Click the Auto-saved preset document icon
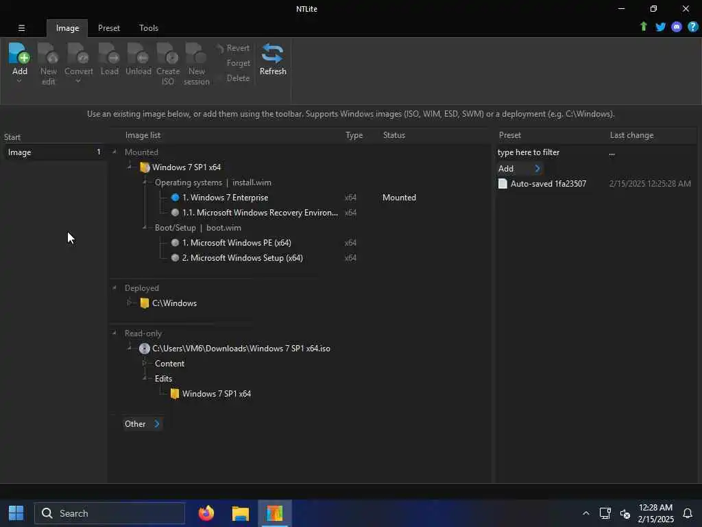Screen dimensions: 702x527 pos(503,184)
